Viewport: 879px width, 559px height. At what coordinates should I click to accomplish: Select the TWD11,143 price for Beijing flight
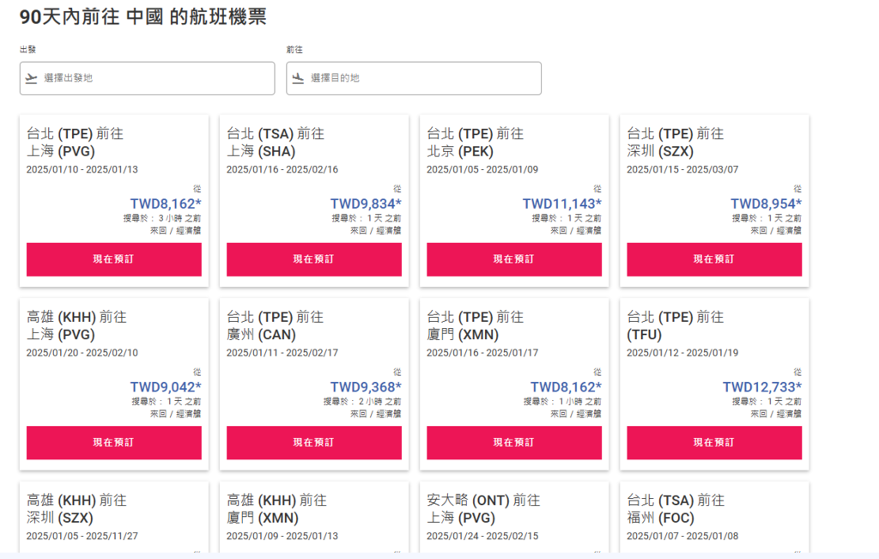click(561, 204)
